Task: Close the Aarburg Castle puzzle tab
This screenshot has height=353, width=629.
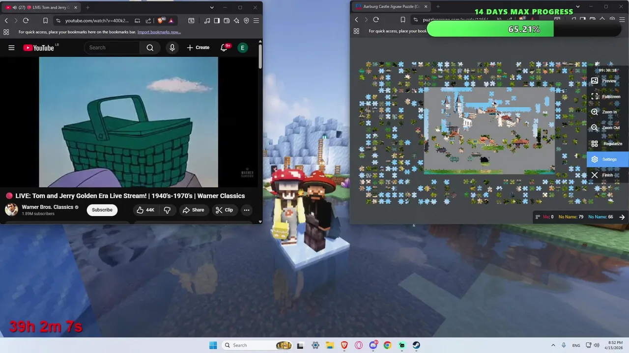Action: [425, 6]
